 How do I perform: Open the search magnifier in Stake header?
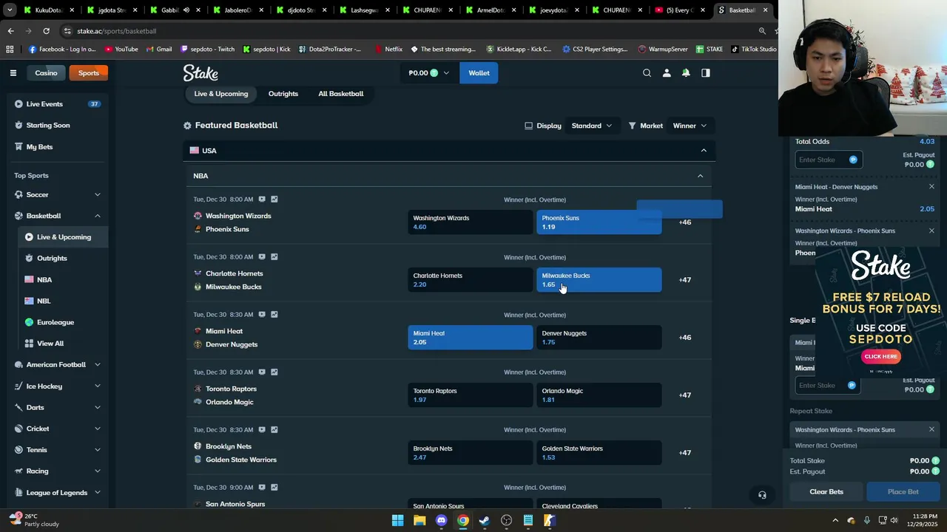(x=647, y=73)
